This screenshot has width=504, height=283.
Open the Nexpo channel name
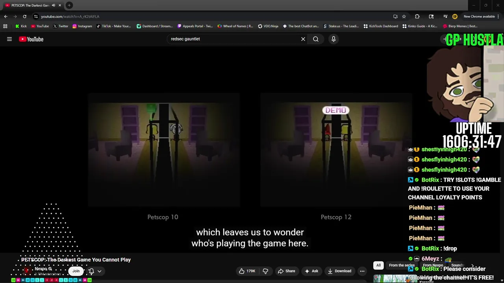coord(41,269)
